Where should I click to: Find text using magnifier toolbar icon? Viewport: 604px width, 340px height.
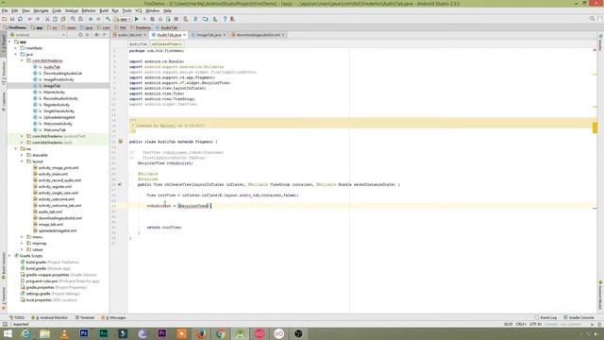pos(73,19)
